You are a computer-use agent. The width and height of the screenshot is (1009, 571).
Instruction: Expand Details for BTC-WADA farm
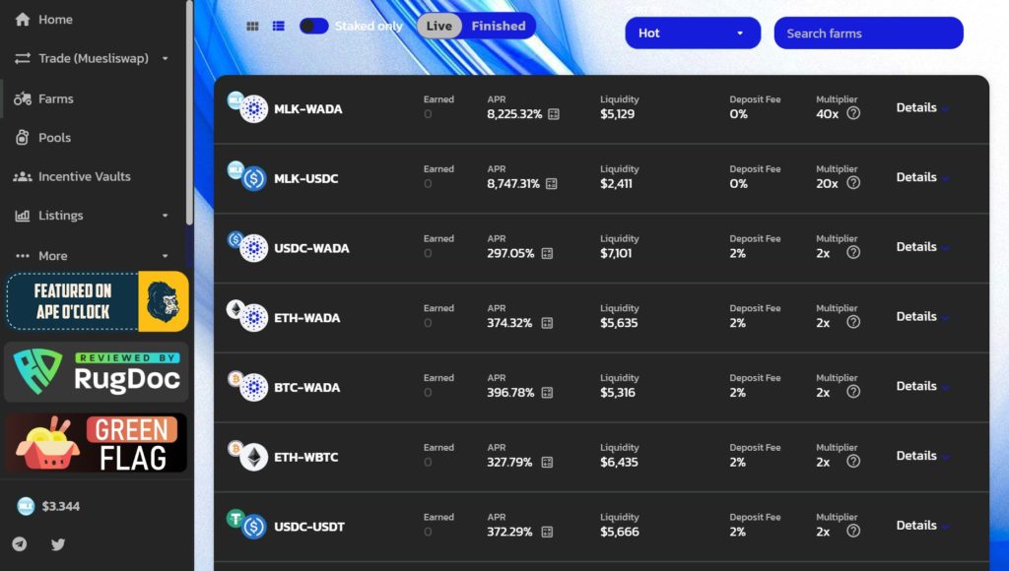point(922,386)
